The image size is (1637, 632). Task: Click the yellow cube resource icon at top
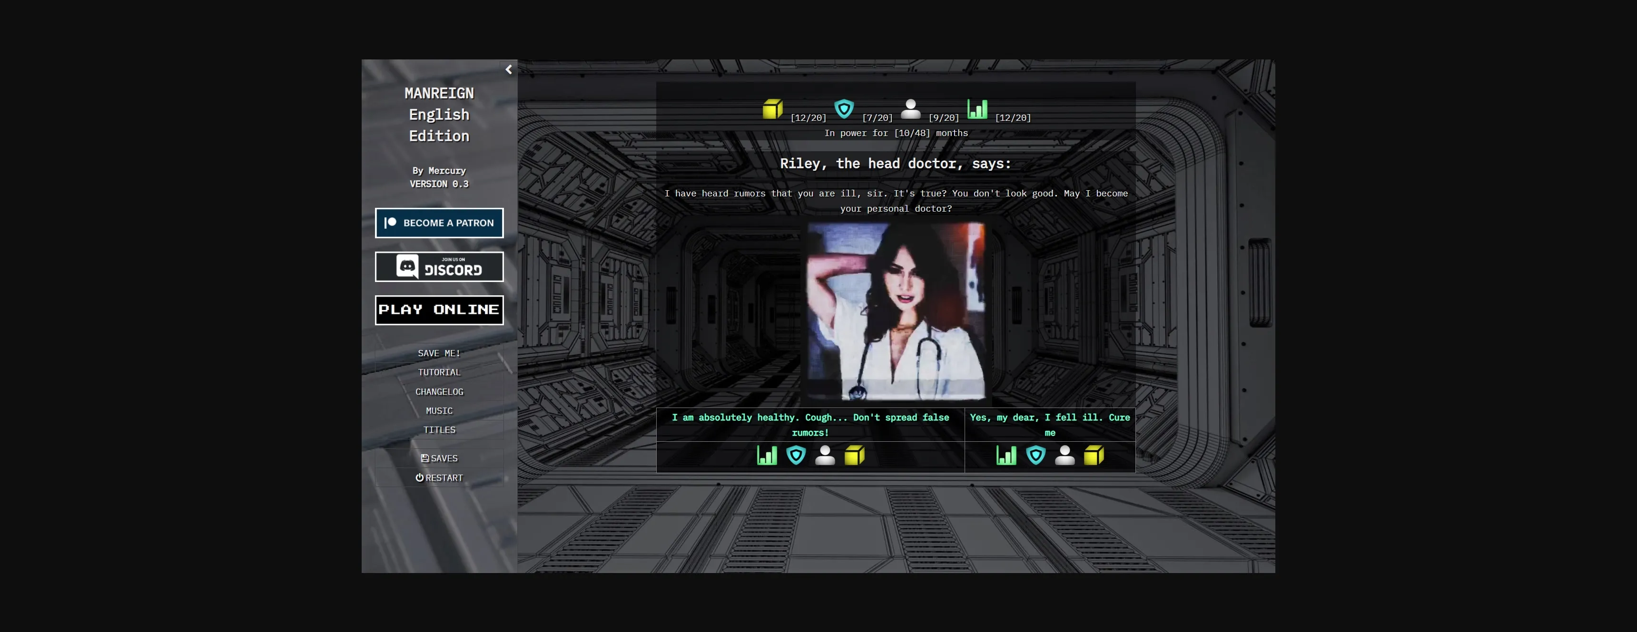click(x=772, y=109)
